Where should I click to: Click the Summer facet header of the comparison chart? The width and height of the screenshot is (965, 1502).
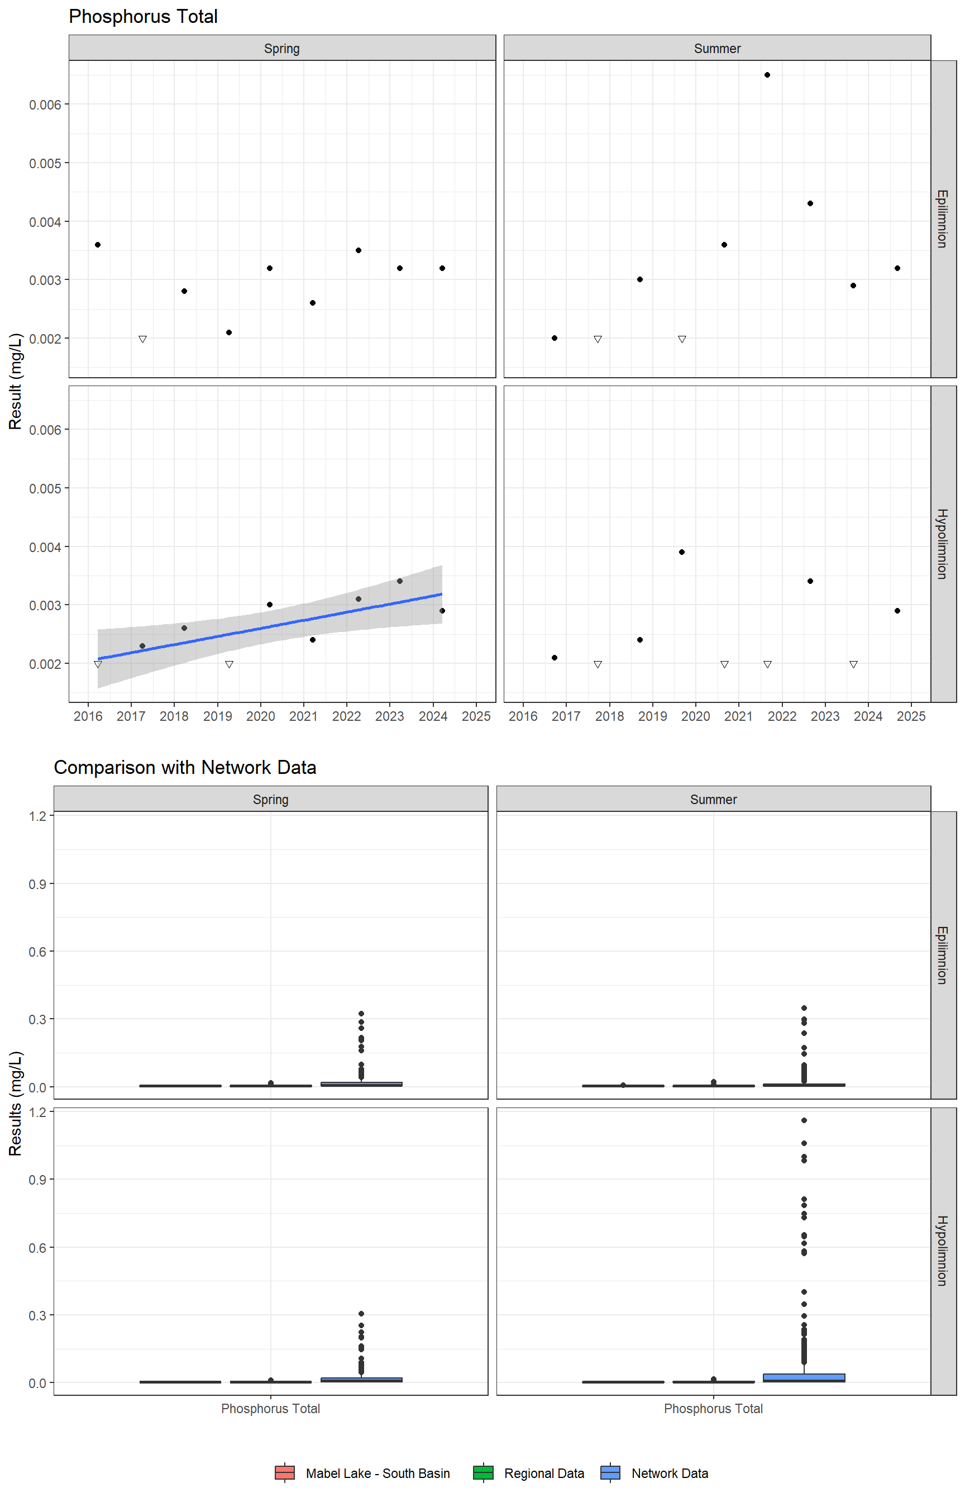(x=714, y=799)
